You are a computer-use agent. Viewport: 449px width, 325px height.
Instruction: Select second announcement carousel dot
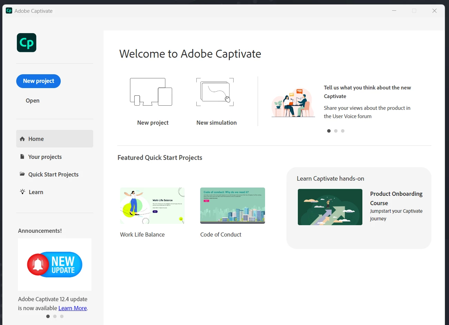tap(55, 316)
